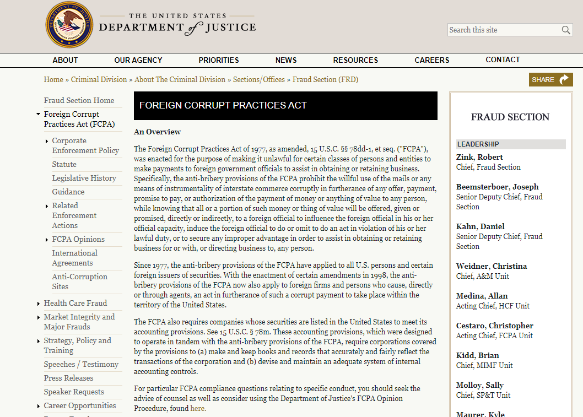
Task: Open the Guidance sidebar link
Action: (x=68, y=192)
